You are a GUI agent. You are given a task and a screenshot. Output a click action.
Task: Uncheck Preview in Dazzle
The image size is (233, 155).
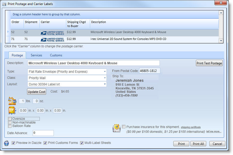click(x=13, y=143)
